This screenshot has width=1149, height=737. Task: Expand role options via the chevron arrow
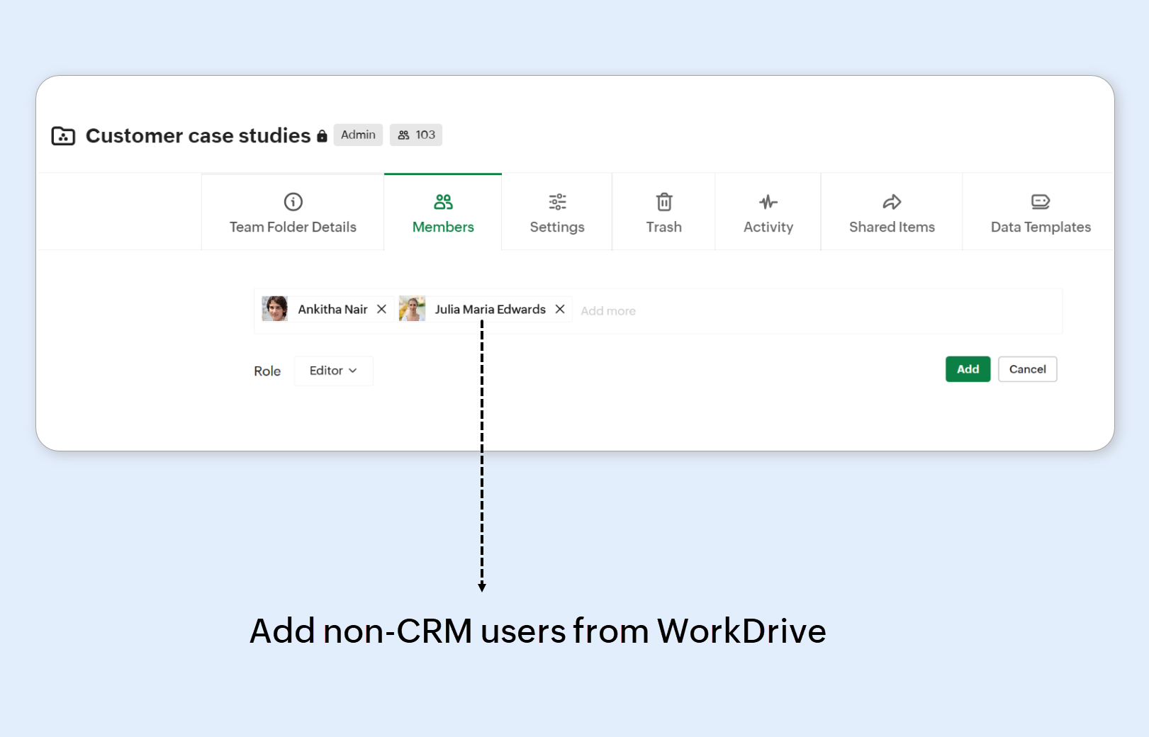pyautogui.click(x=353, y=371)
